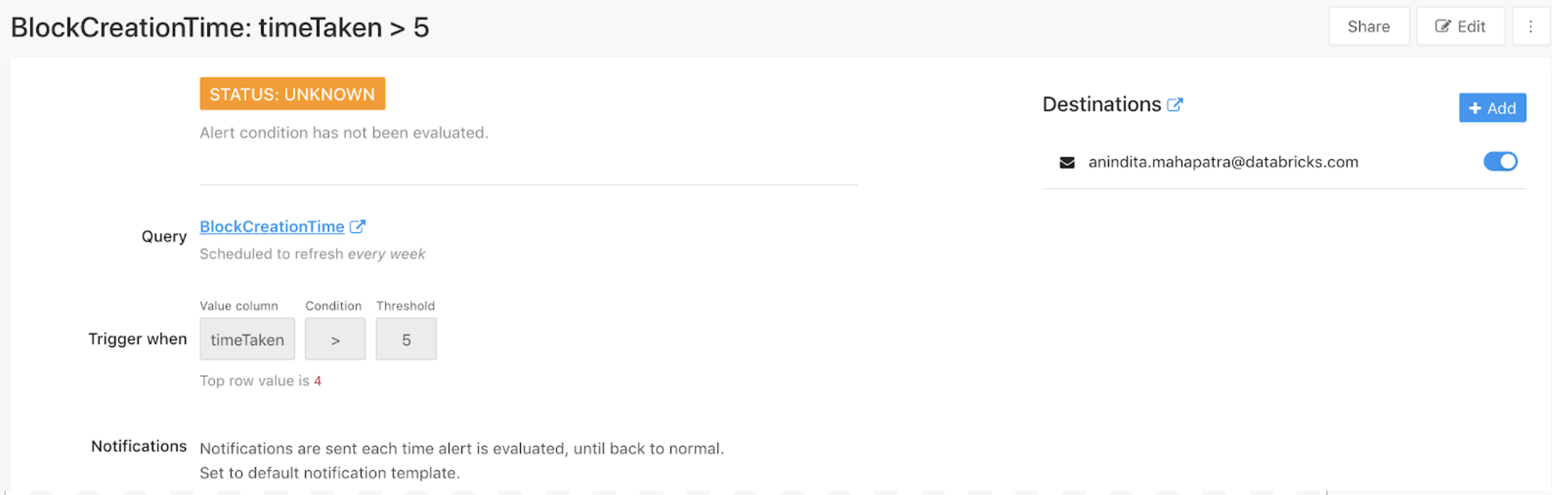Select the anindita.mahapatra@databricks.com destination entry
This screenshot has width=1552, height=495.
click(1223, 163)
